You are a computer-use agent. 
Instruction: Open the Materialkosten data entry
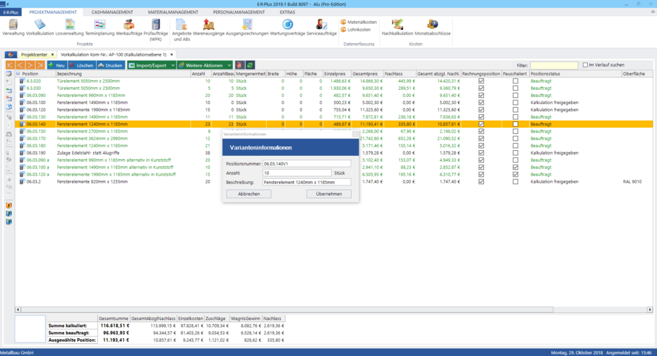tap(359, 22)
